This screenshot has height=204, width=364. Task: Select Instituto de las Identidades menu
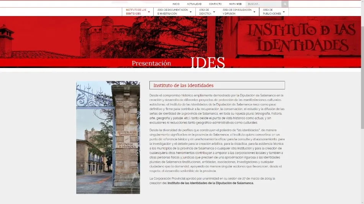[136, 11]
